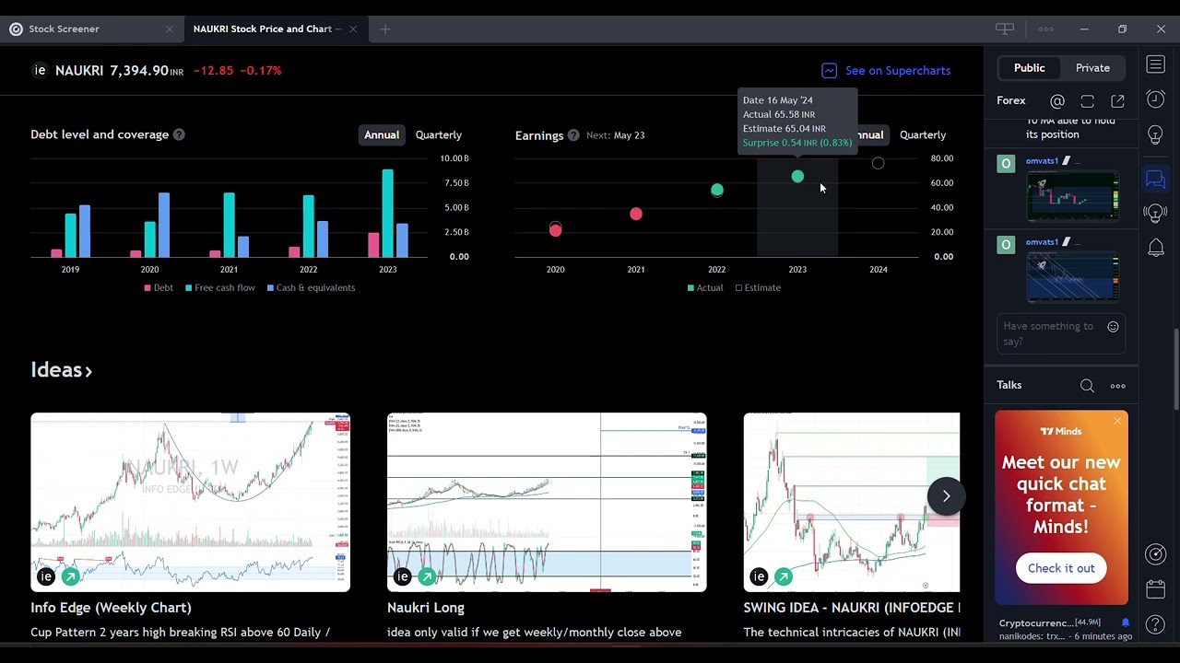Toggle Cash & equivalents legend item

coord(311,287)
